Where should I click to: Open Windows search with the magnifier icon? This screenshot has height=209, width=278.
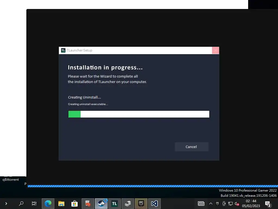coord(21,204)
